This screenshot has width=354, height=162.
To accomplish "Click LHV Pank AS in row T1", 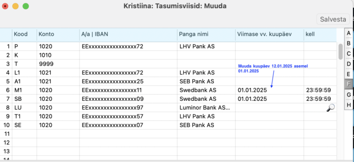I will pyautogui.click(x=197, y=116).
